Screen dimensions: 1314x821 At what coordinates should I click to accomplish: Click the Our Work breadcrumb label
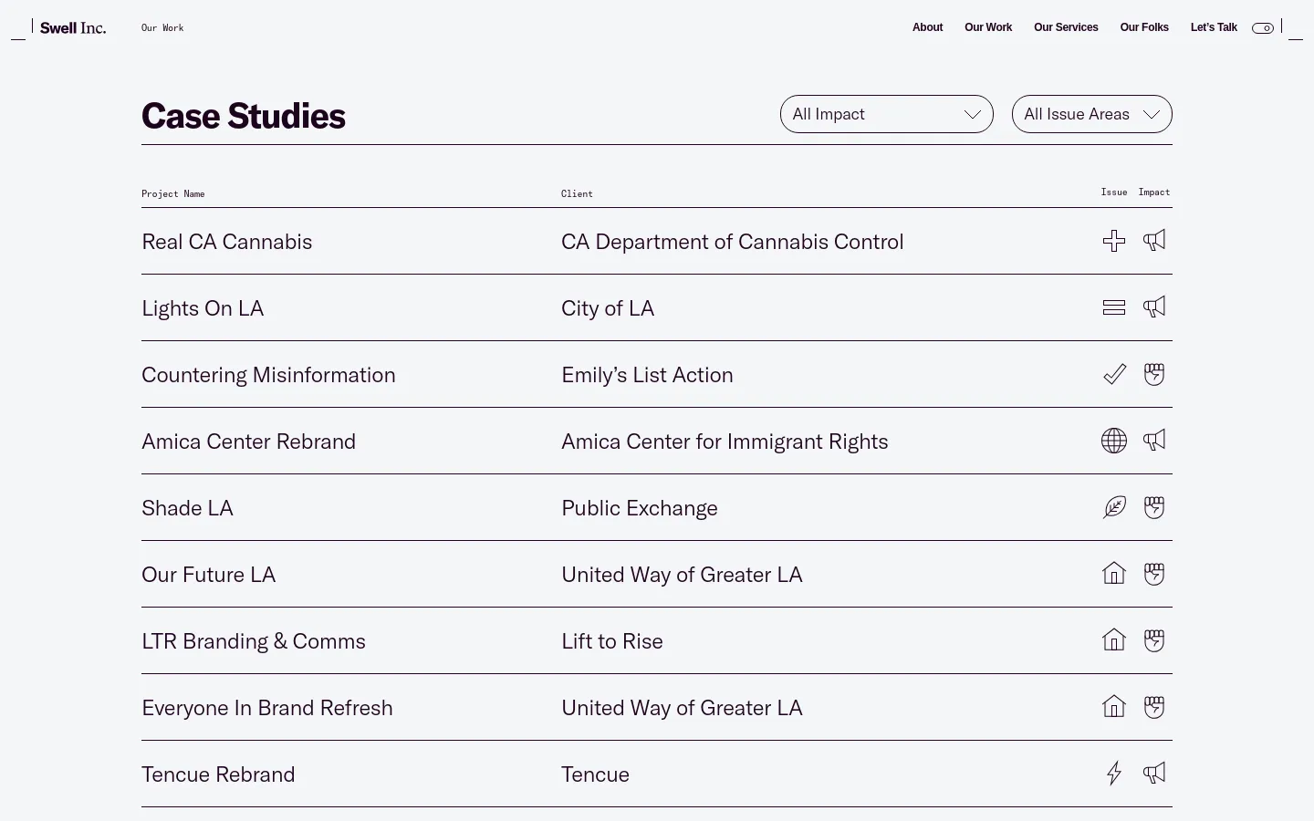point(162,28)
